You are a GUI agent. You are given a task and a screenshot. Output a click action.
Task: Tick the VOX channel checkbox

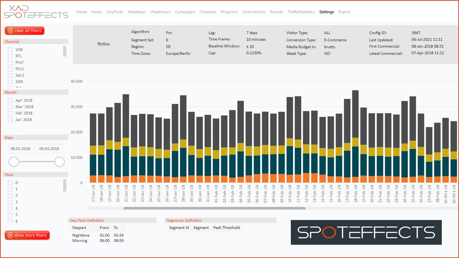coord(10,50)
